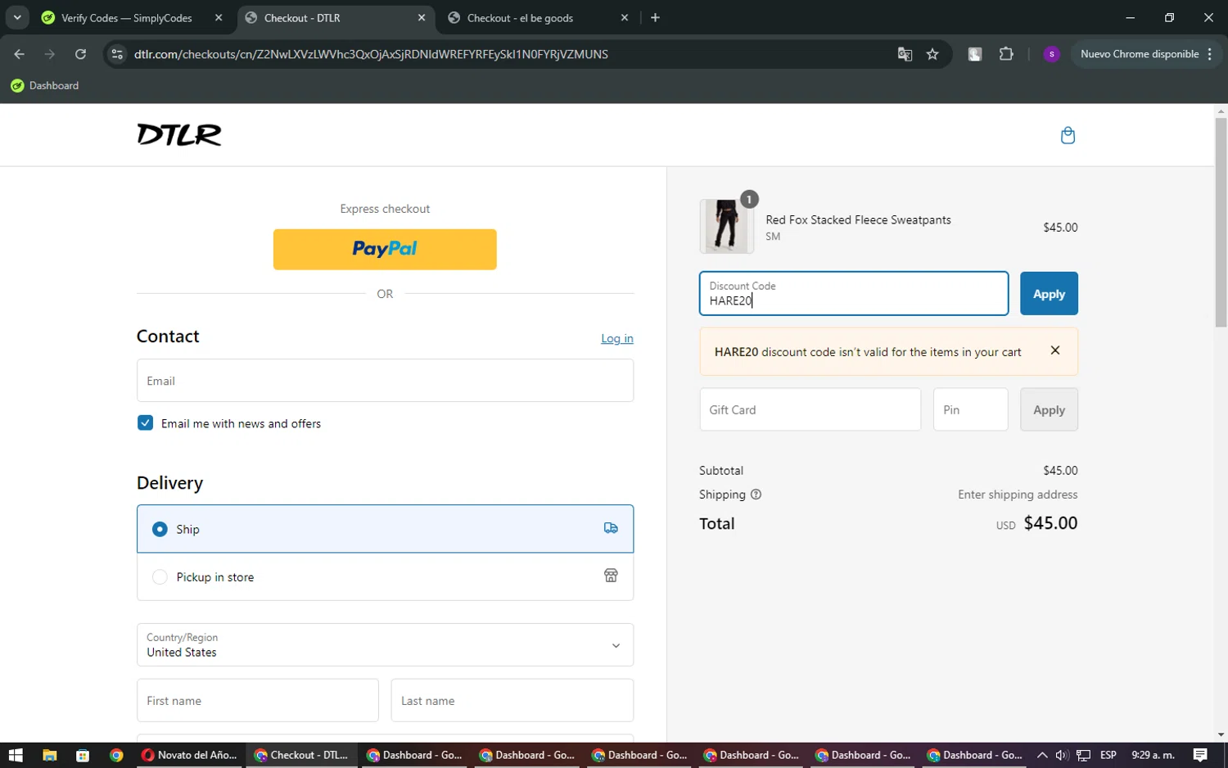Click the translate page icon in address bar
Image resolution: width=1228 pixels, height=768 pixels.
[x=905, y=54]
